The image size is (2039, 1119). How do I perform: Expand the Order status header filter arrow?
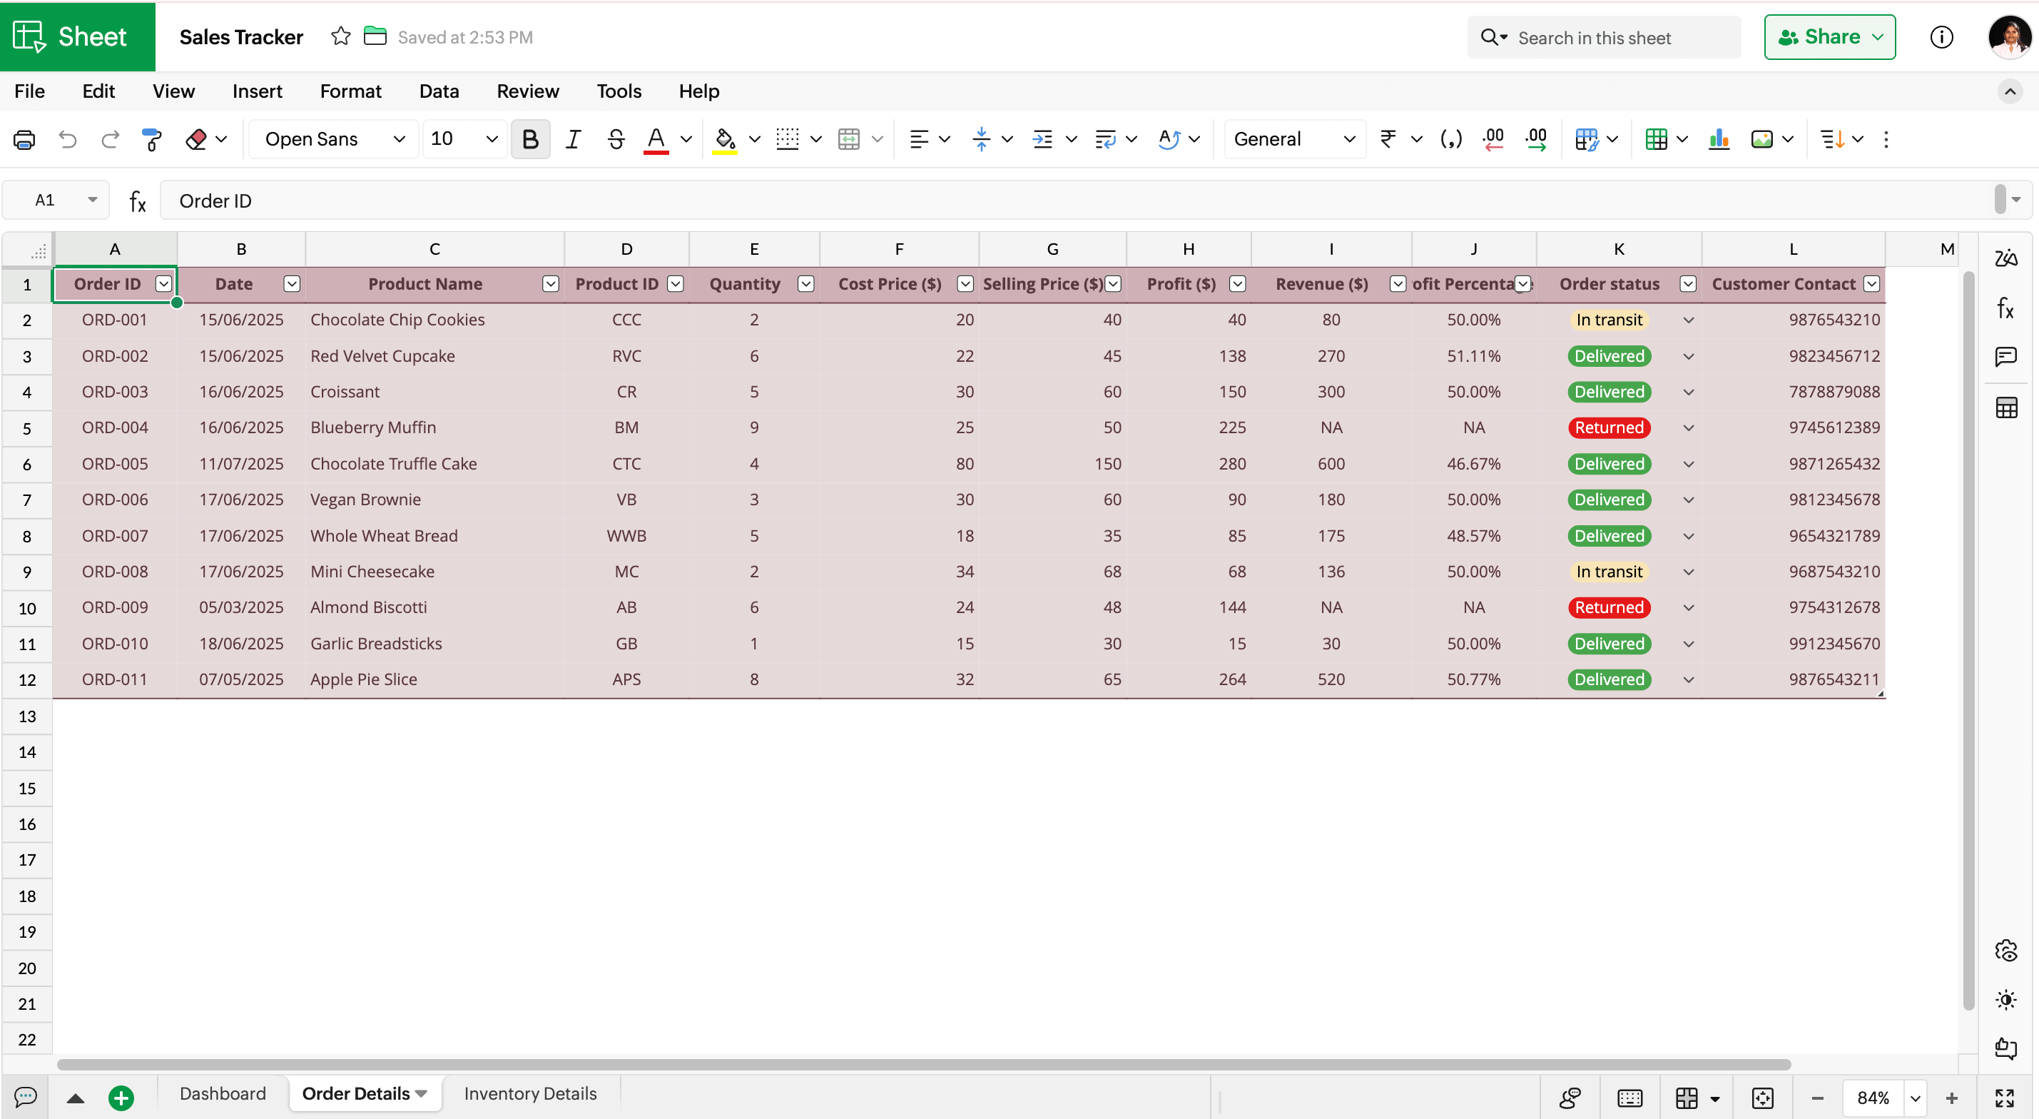[1687, 284]
